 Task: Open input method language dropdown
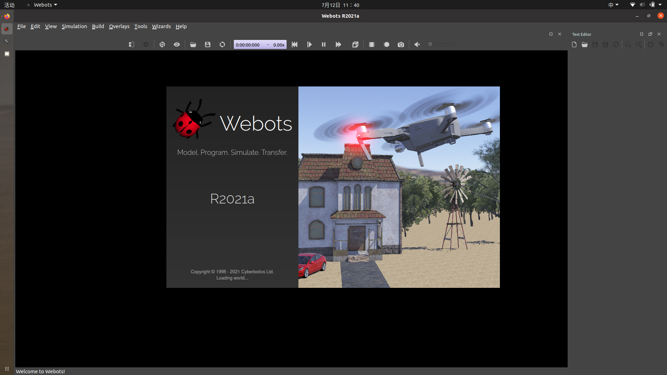[x=613, y=5]
